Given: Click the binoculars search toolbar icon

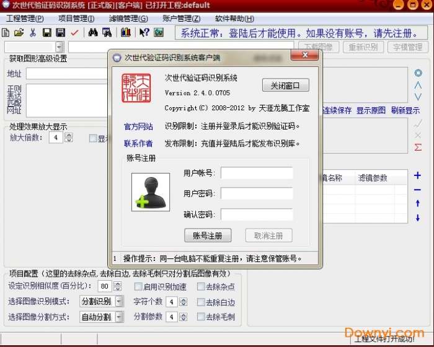Looking at the screenshot, I should pyautogui.click(x=93, y=33).
